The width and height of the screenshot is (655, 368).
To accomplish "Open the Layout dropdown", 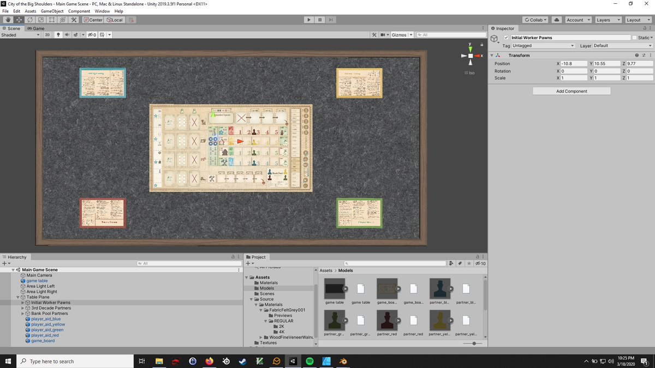I will 638,20.
